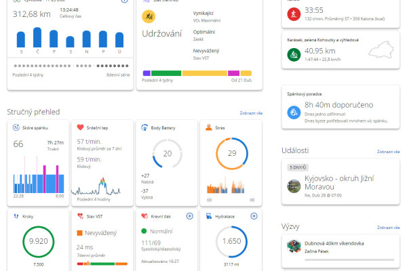Screen dimensions: 407x271
Task: Click the Optimální Zátěž label
Action: point(204,35)
